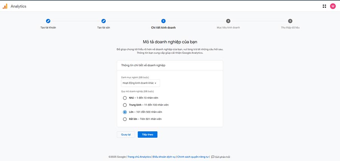Click step 5 circle Thu thập dữ liệu
The image size is (340, 161).
[x=290, y=21]
